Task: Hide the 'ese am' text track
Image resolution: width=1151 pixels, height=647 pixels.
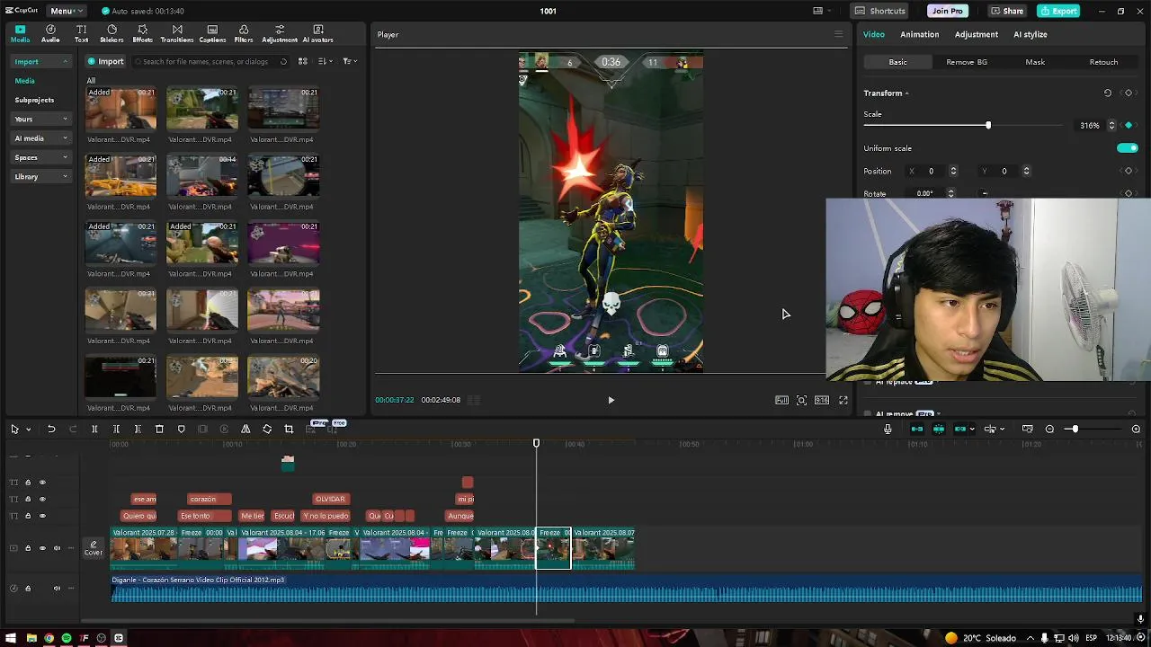Action: point(42,499)
